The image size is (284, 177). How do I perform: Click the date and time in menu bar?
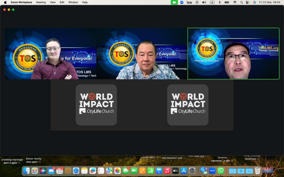tap(269, 2)
